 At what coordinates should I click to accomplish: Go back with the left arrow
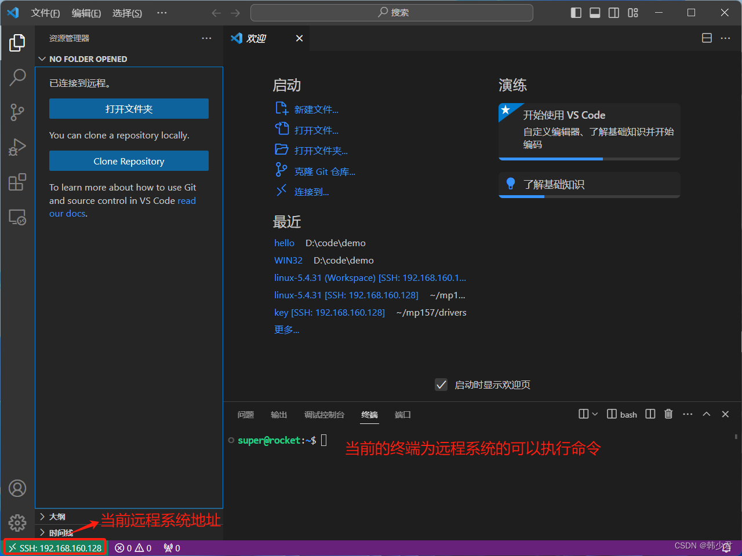click(216, 13)
